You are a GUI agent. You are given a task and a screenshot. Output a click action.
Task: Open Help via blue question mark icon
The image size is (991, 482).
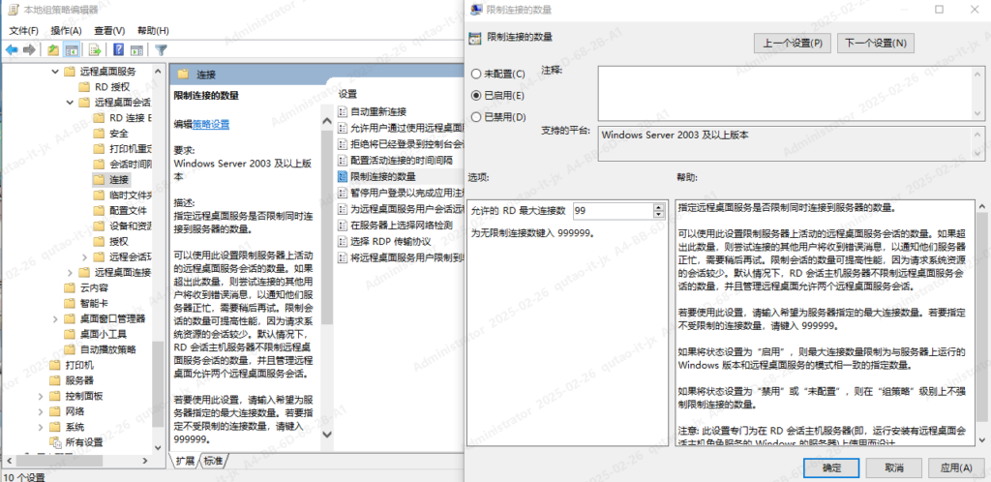pos(118,50)
